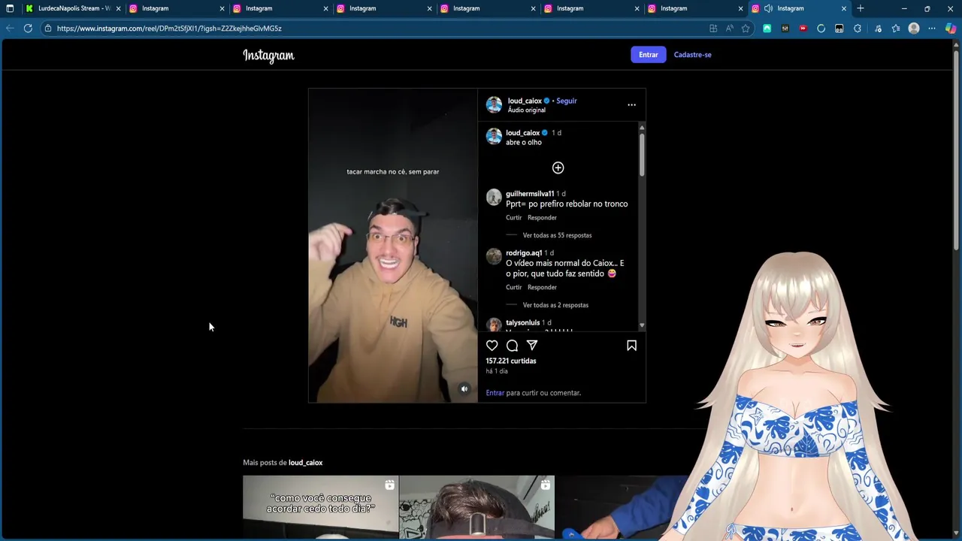Viewport: 962px width, 541px height.
Task: Like the reel with the heart icon
Action: pos(492,346)
